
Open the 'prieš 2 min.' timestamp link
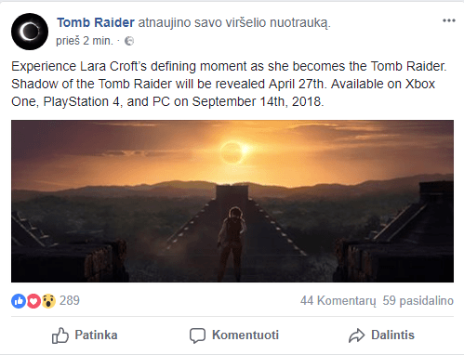[x=85, y=41]
